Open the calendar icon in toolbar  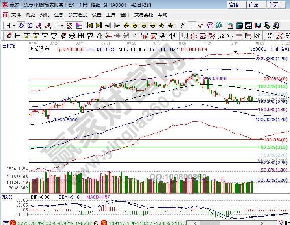[231, 26]
